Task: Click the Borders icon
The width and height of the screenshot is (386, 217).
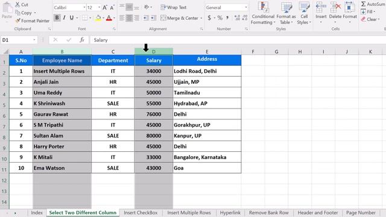Action: (x=84, y=17)
